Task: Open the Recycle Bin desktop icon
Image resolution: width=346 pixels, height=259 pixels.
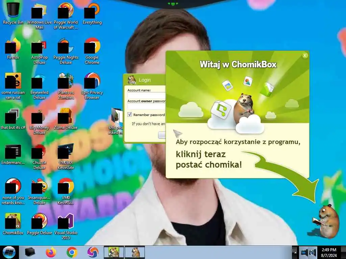Action: tap(13, 13)
